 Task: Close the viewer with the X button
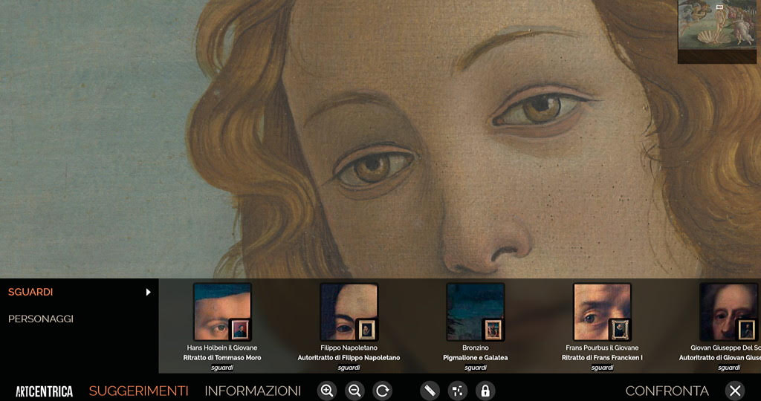(x=735, y=391)
